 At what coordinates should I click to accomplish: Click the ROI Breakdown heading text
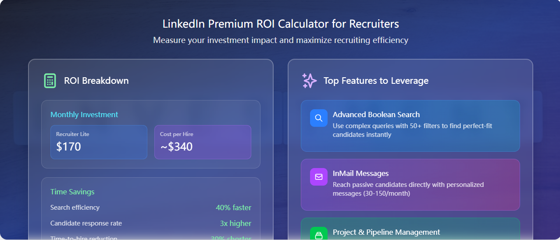tap(96, 81)
